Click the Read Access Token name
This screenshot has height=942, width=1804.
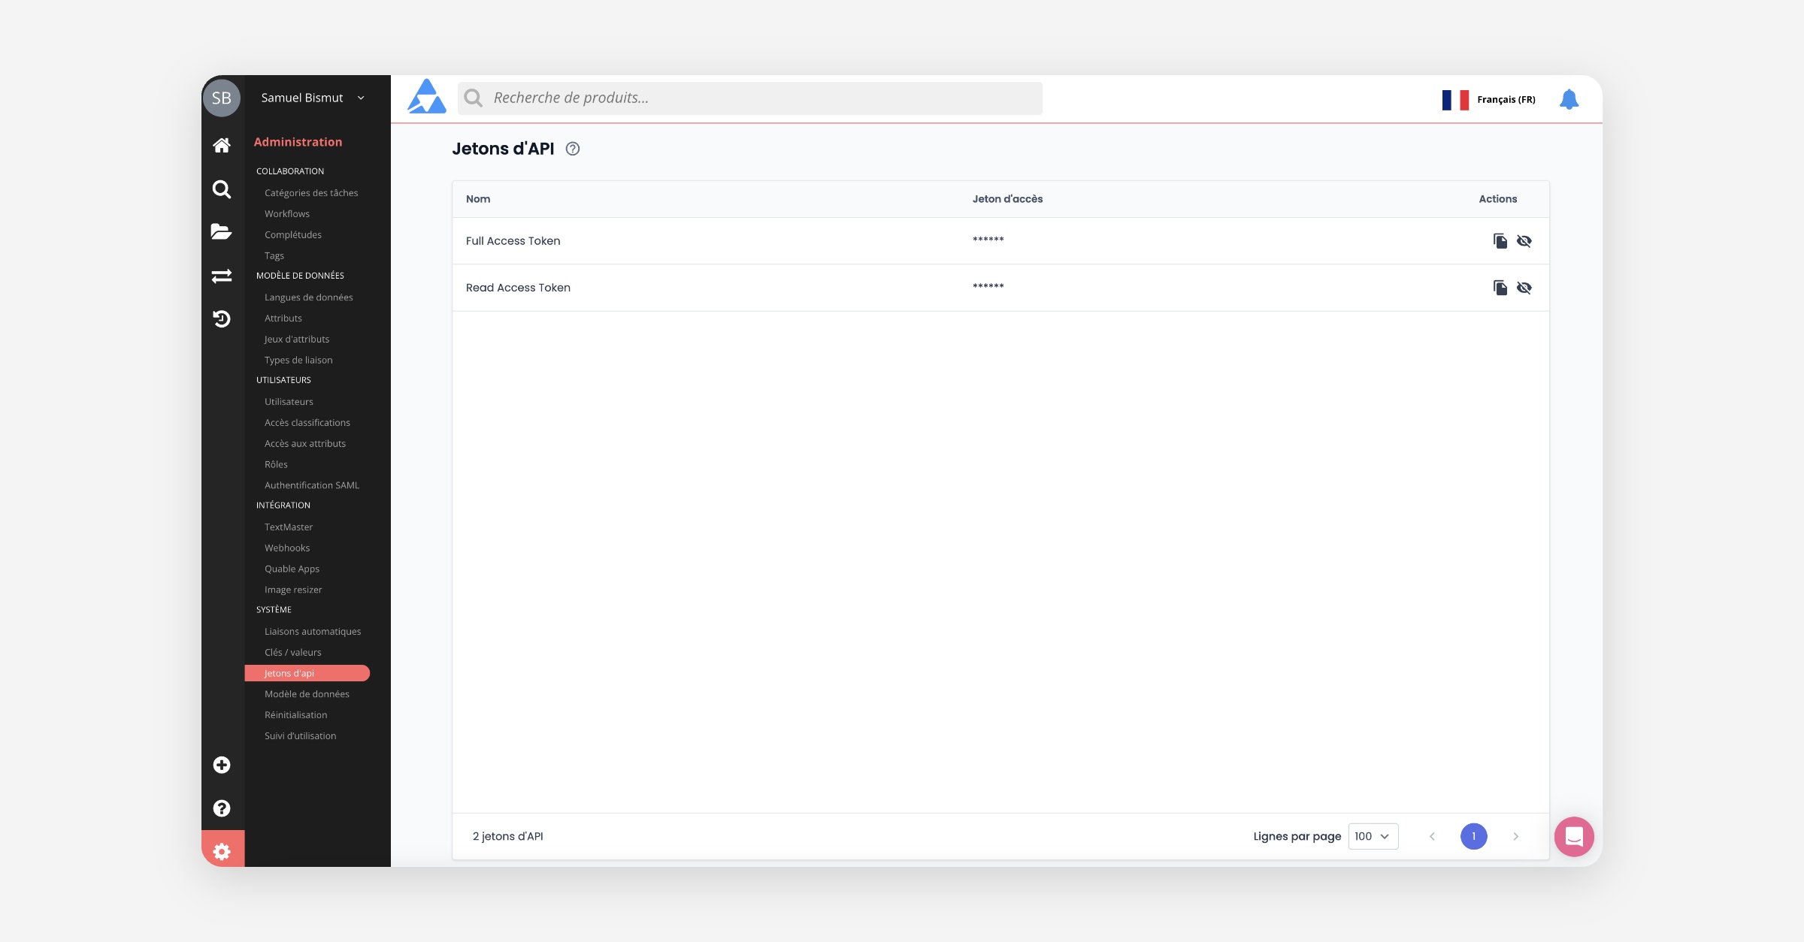(518, 287)
